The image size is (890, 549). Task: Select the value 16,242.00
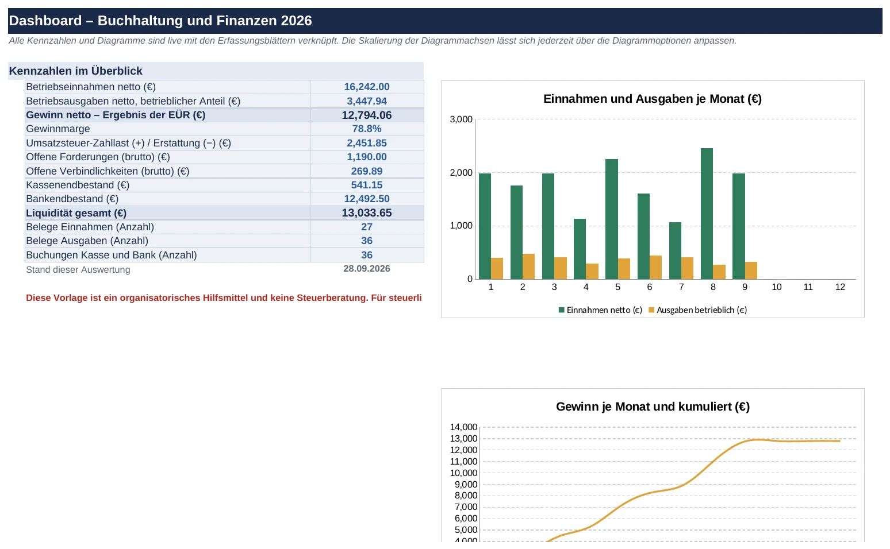tap(367, 87)
